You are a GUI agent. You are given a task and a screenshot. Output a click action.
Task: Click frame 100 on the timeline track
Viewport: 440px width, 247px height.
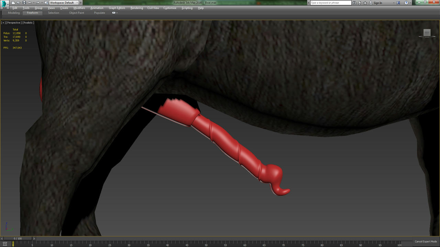click(x=399, y=244)
